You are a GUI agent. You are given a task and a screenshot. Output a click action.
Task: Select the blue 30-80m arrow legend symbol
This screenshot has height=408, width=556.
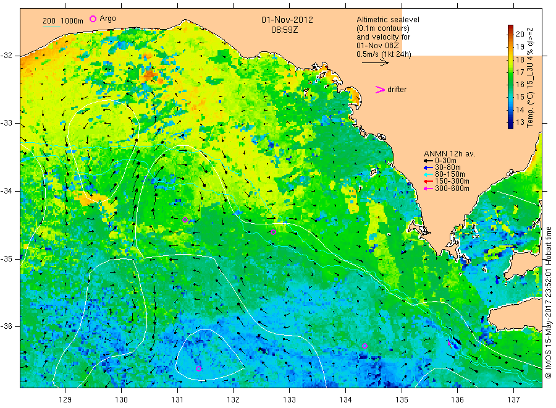coord(429,168)
